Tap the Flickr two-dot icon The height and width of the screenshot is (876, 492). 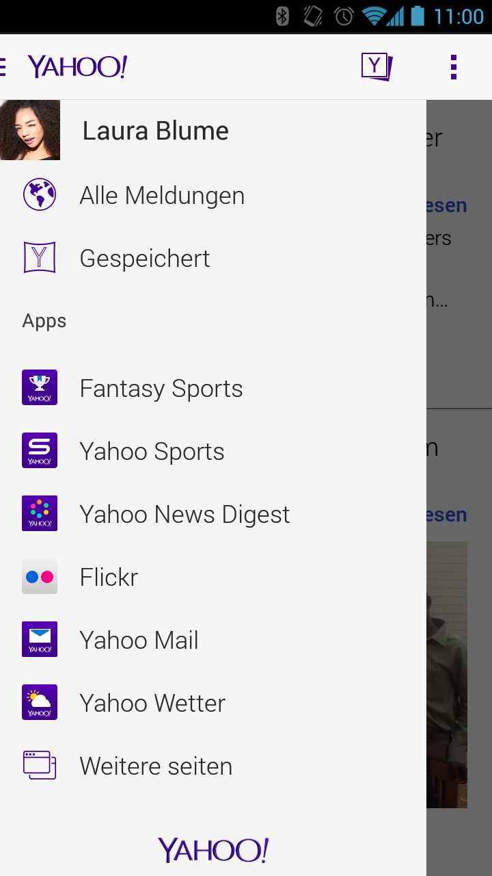point(40,576)
